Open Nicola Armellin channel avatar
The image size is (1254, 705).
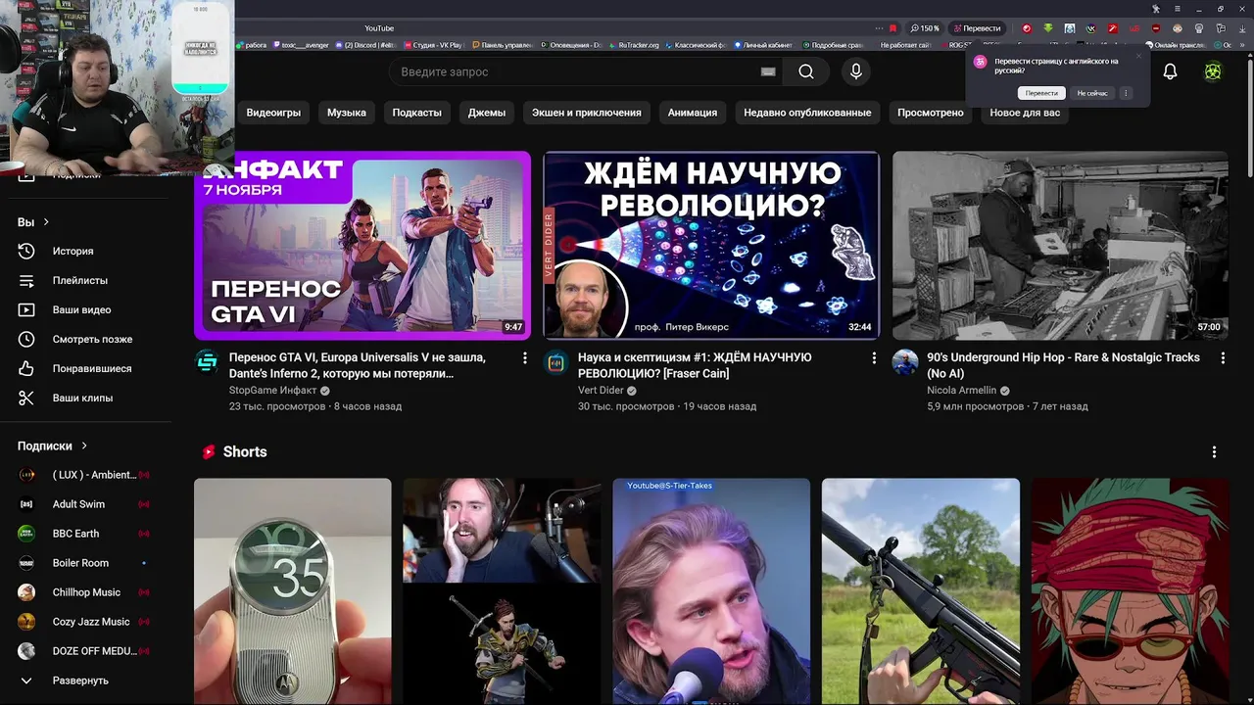pyautogui.click(x=904, y=361)
